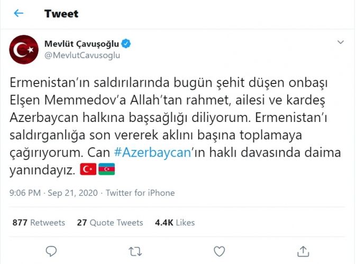Click the back arrow icon

pos(19,13)
